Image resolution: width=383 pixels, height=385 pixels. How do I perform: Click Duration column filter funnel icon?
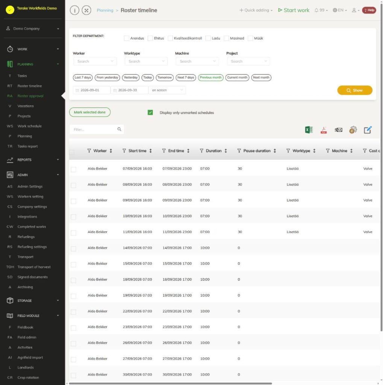tap(201, 151)
